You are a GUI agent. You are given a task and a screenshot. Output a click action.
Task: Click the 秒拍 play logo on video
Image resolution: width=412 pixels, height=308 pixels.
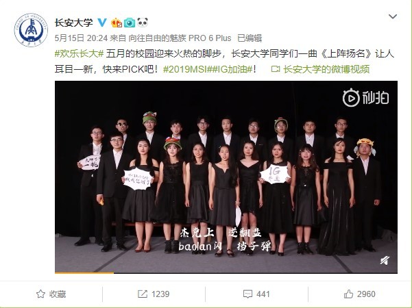[365, 98]
